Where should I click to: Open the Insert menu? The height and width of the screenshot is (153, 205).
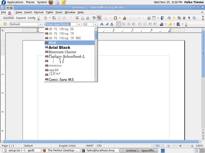point(28,12)
